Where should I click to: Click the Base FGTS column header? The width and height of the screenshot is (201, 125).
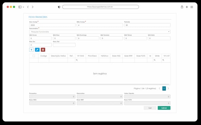pos(141,56)
